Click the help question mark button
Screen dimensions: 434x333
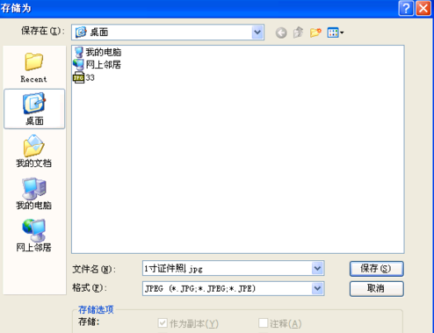click(x=406, y=8)
